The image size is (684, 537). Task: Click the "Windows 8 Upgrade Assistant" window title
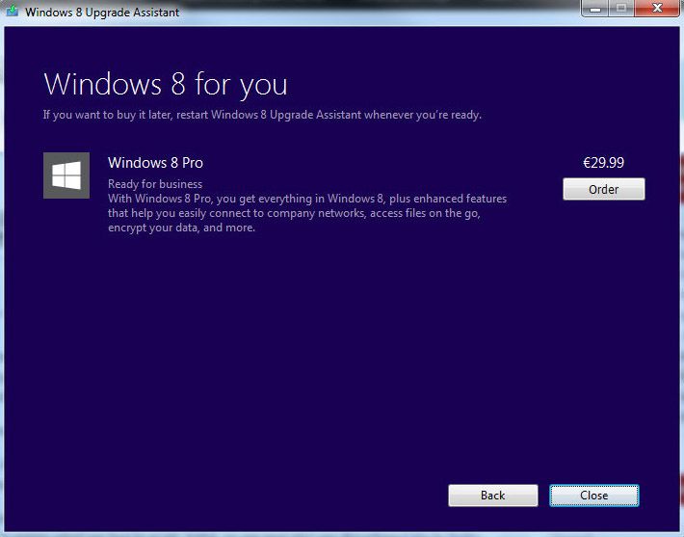tap(102, 13)
